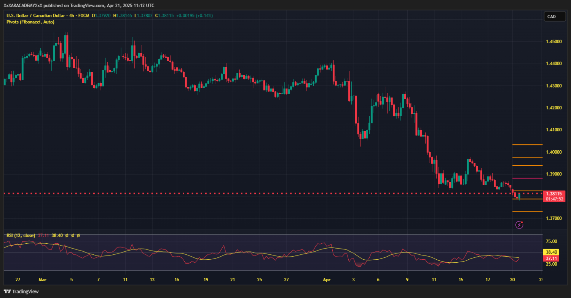The height and width of the screenshot is (298, 571).
Task: Open the TradingView logo at bottom left
Action: (x=21, y=292)
